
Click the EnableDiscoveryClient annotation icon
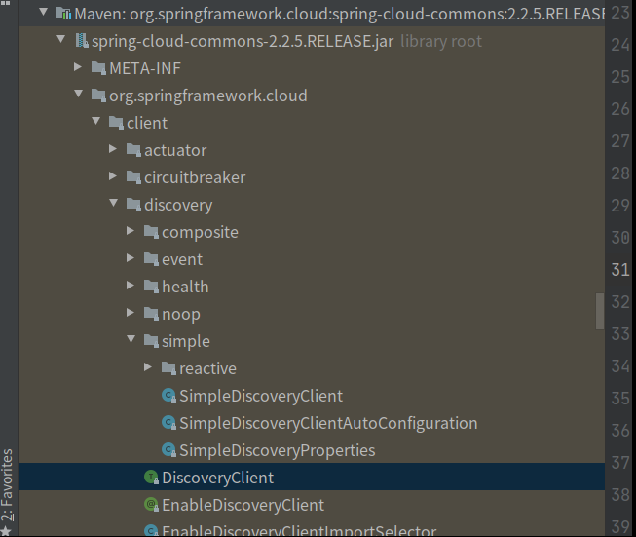(151, 504)
